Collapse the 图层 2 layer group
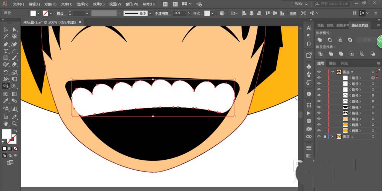 pos(333,72)
